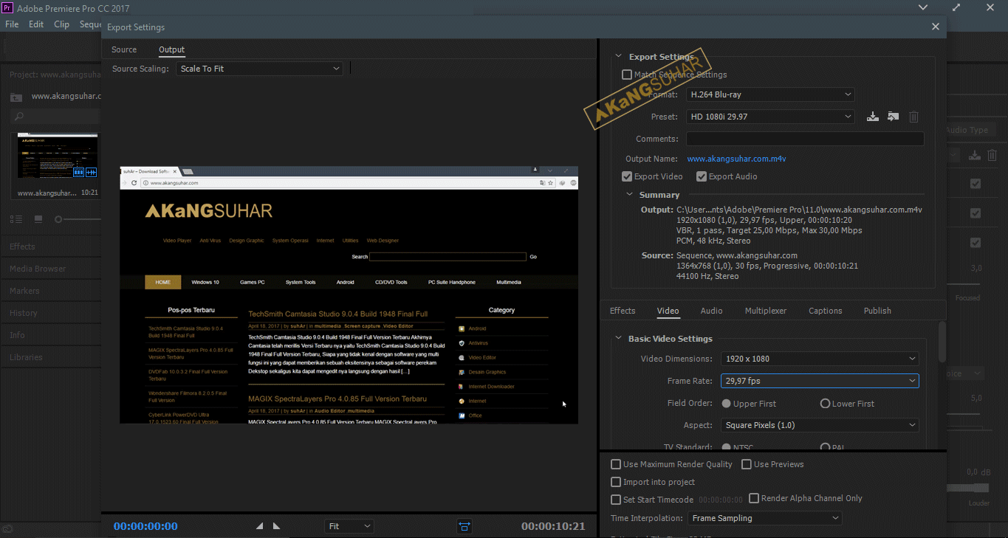Select the crop output icon
The width and height of the screenshot is (1008, 538).
[x=464, y=526]
